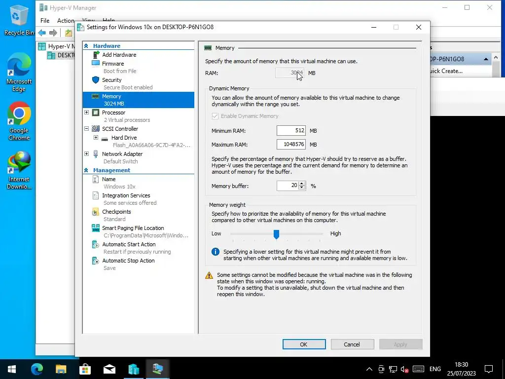Open the notifications center icon
This screenshot has height=379, width=505.
[x=489, y=369]
